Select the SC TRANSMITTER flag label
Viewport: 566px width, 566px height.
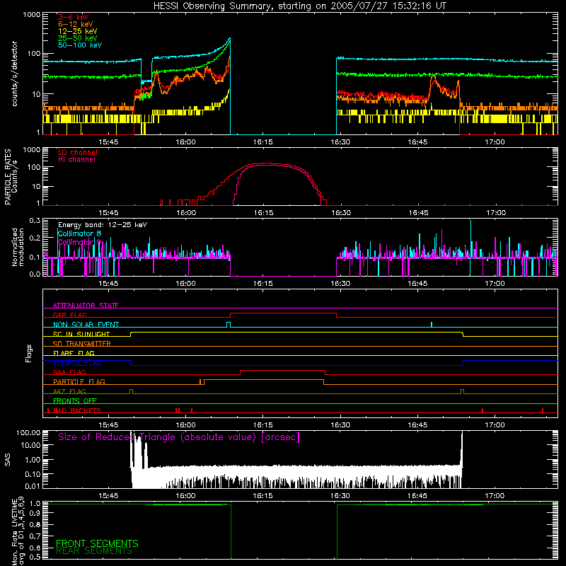pos(81,344)
